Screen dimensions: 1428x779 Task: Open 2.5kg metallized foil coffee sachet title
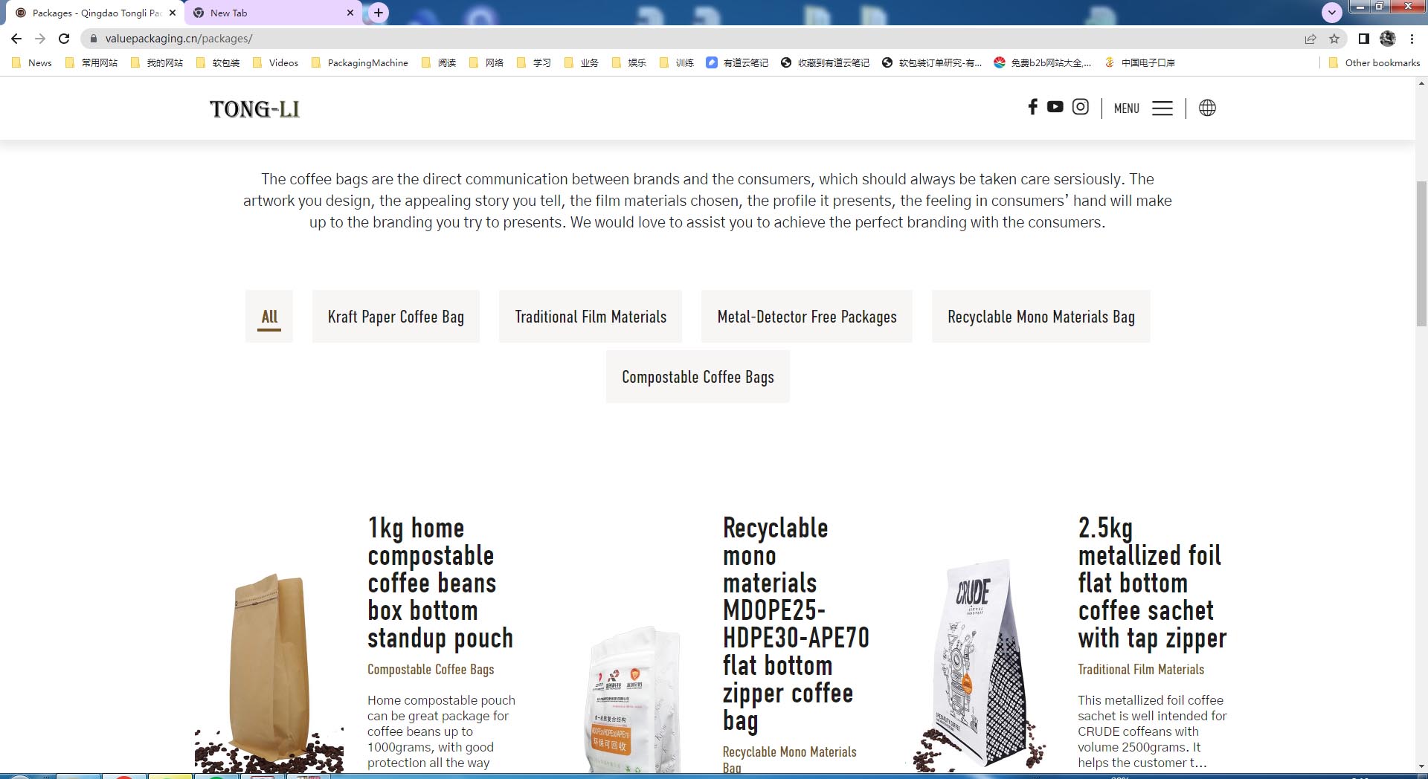coord(1152,584)
